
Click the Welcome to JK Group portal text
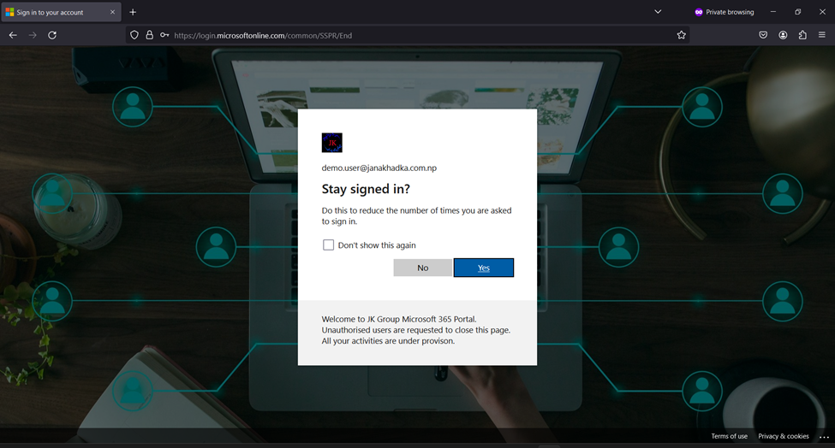416,330
